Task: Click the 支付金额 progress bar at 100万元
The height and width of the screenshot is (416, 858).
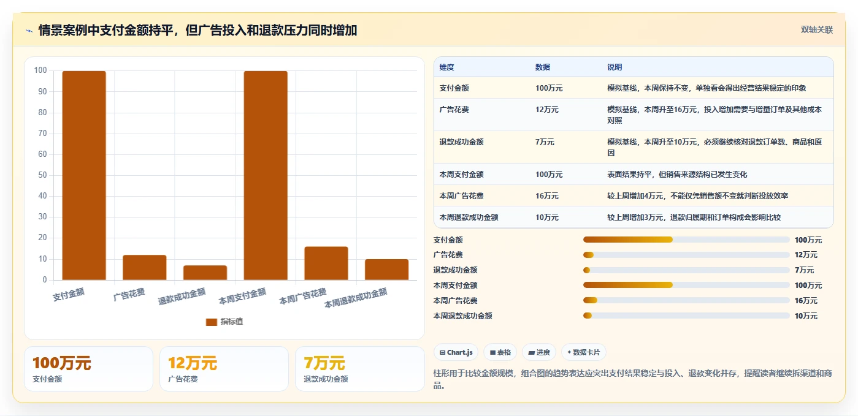Action: click(686, 240)
